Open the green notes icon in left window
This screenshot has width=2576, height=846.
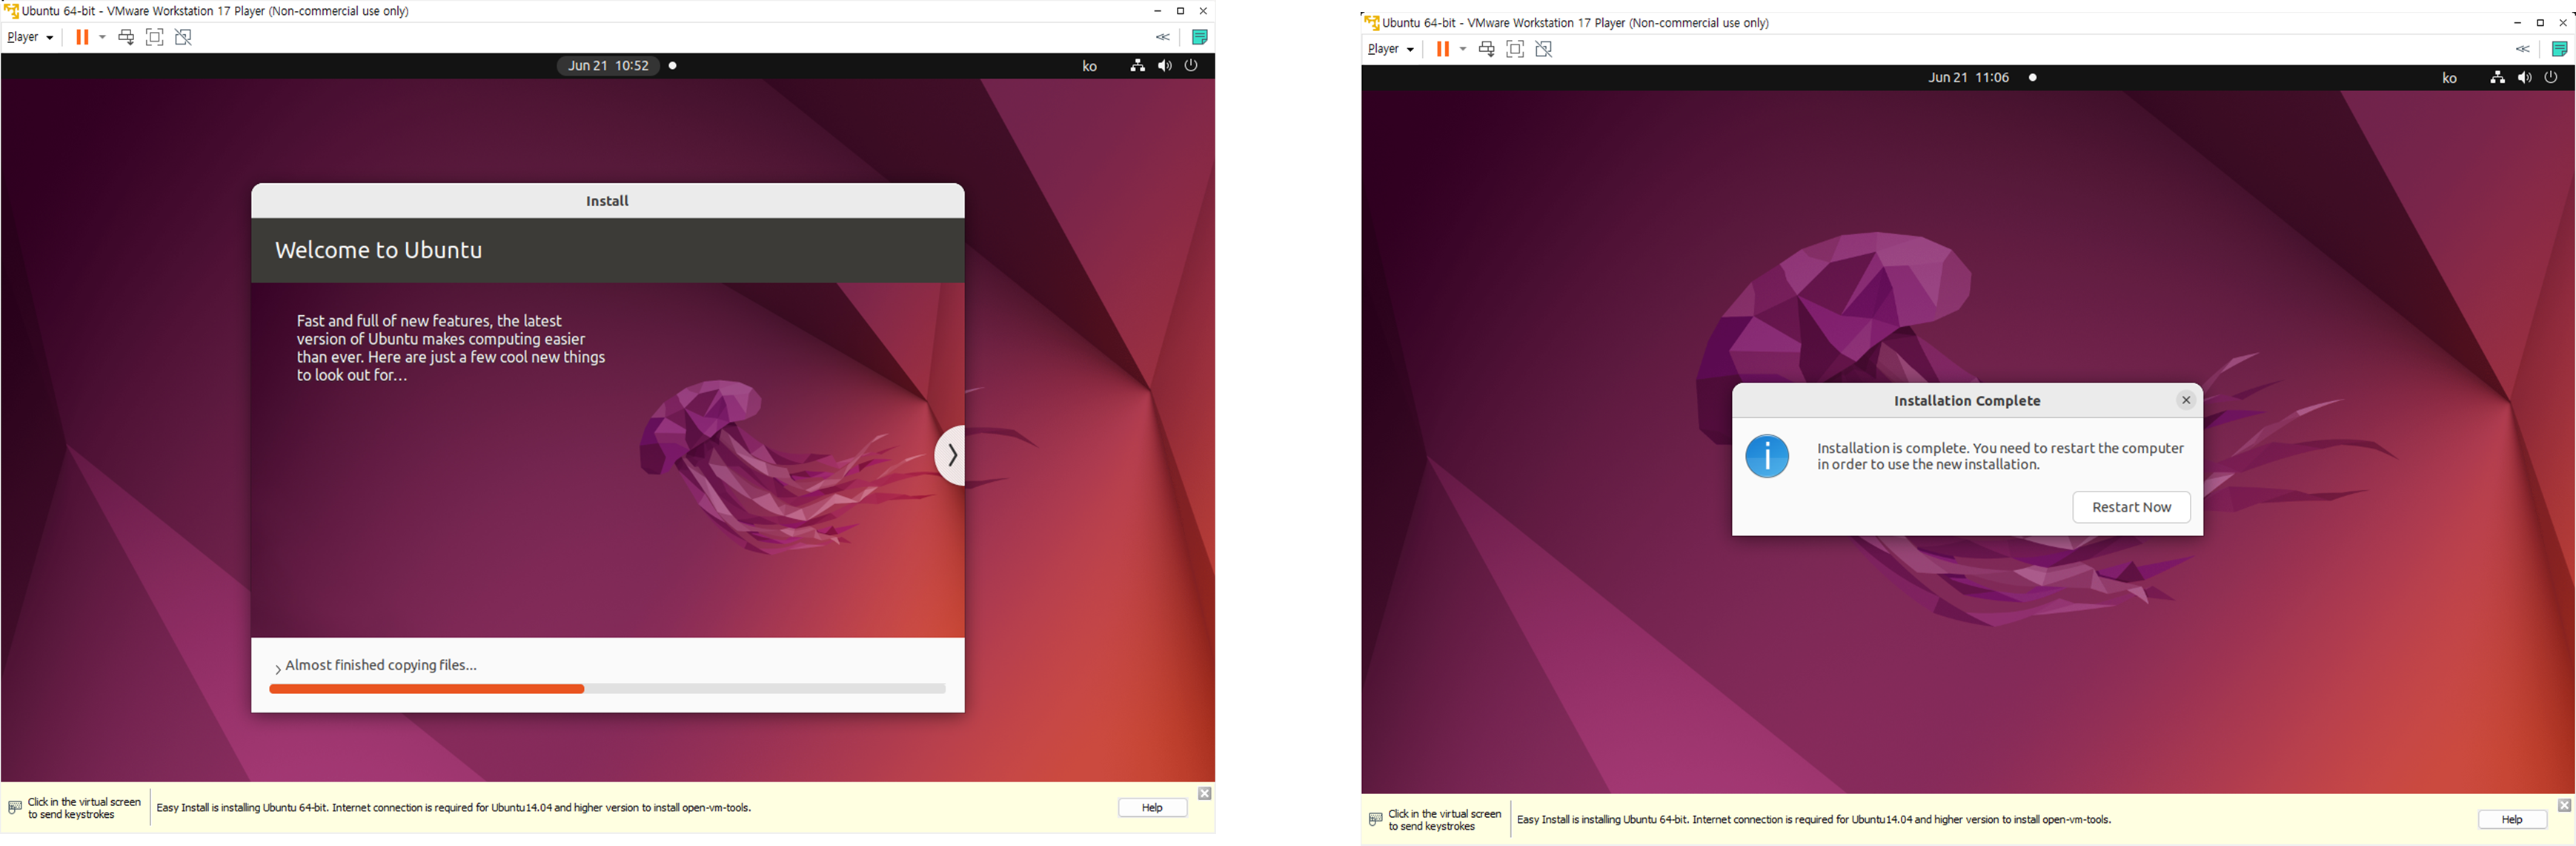[x=1199, y=38]
